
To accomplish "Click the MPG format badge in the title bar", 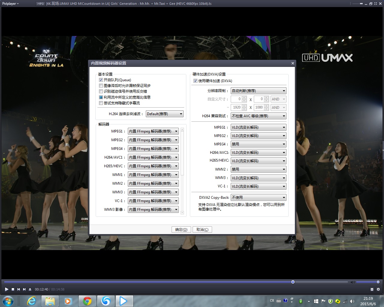I will (x=40, y=4).
